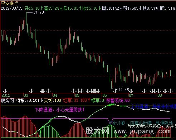Click the 预警系统:60 indicator value
The image size is (176, 140).
[118, 100]
